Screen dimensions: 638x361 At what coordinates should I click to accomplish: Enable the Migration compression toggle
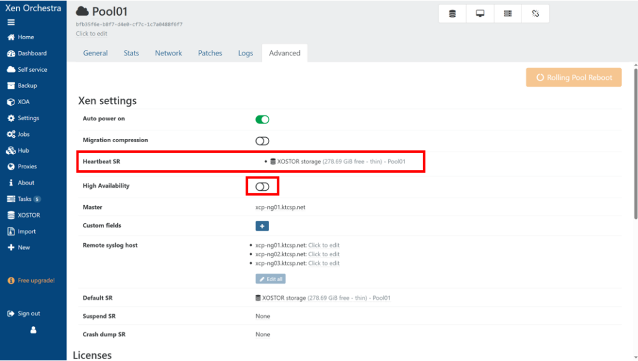pos(262,141)
